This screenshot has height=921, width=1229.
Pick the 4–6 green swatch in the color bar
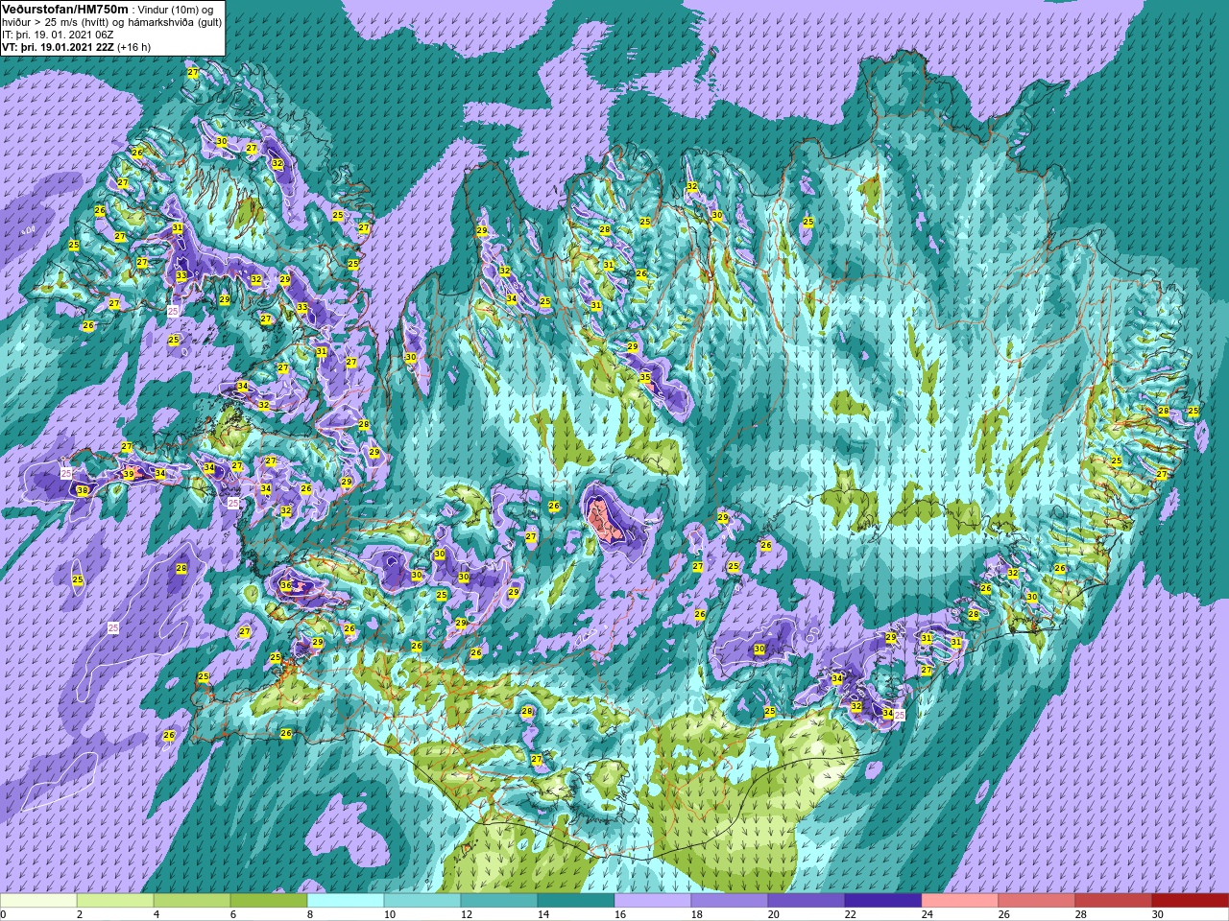coord(192,901)
